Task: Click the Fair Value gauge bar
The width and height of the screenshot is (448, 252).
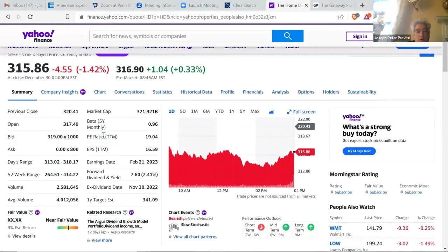Action: [68, 228]
